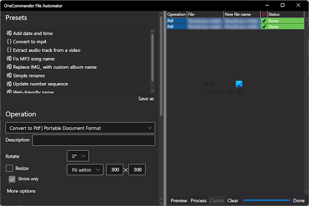The image size is (309, 206).
Task: Click the Save as button
Action: pyautogui.click(x=146, y=99)
